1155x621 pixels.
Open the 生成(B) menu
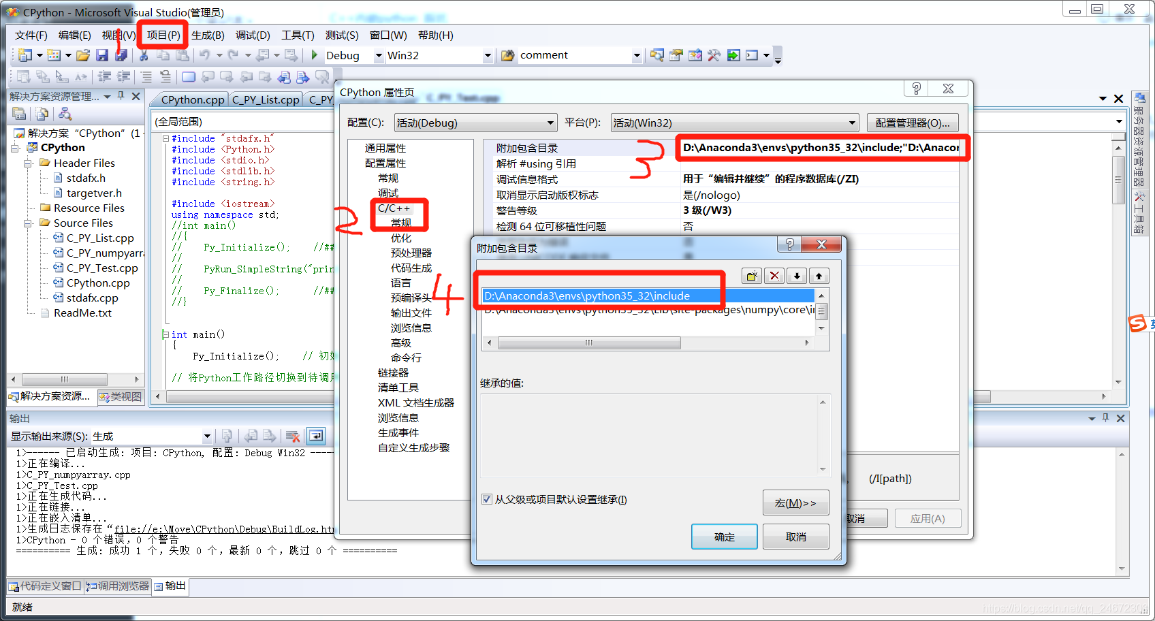(208, 35)
